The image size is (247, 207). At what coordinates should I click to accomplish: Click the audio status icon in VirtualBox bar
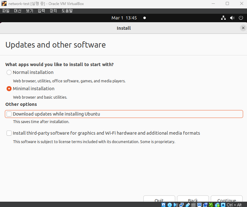tap(175, 205)
